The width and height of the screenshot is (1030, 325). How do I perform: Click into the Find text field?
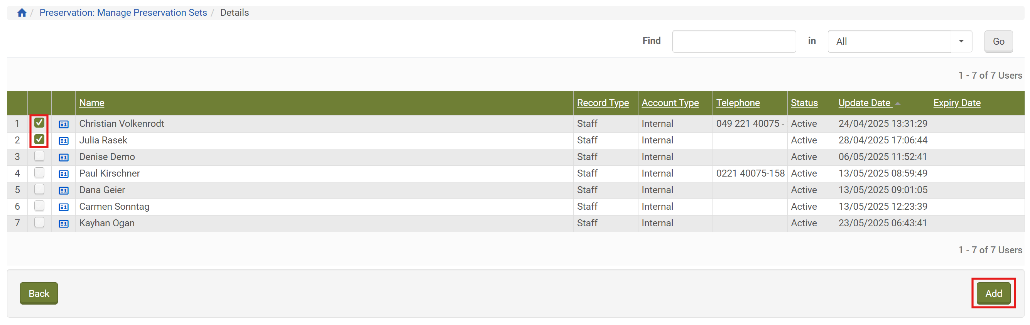[734, 41]
